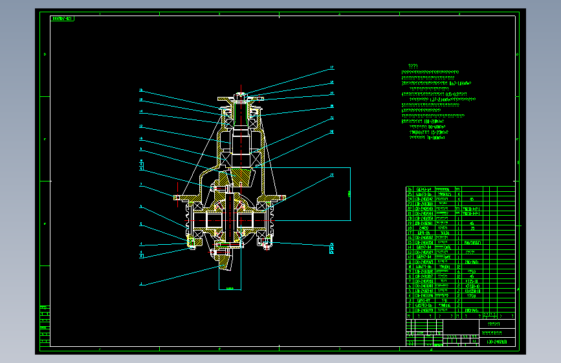
Task: Select the '????' heading above the notes
Action: coord(413,66)
